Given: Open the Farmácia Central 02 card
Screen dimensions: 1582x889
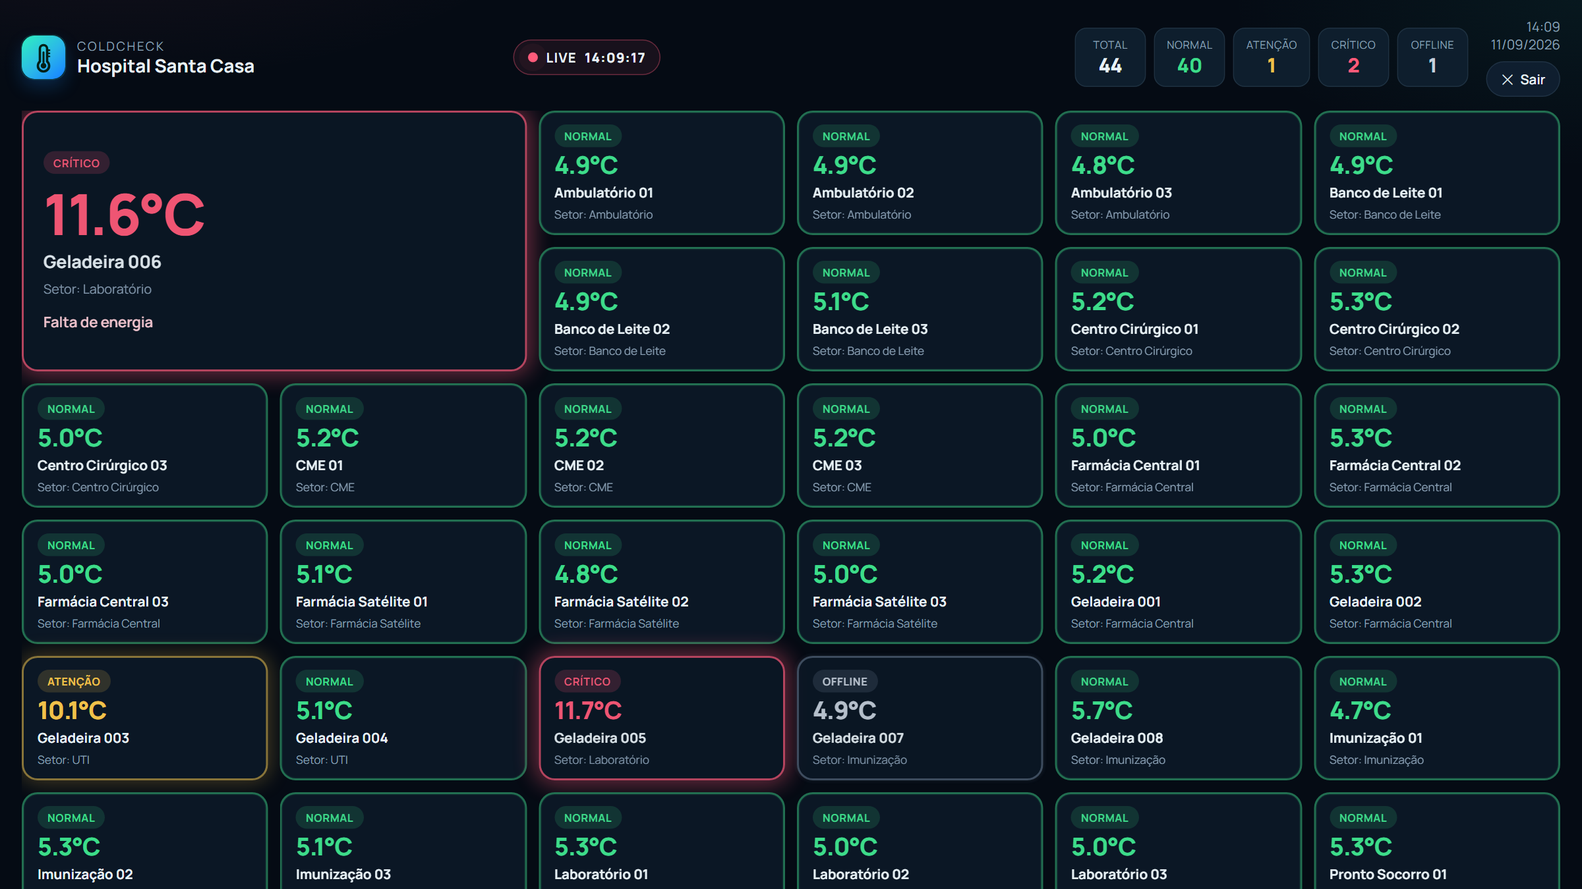Looking at the screenshot, I should click(x=1437, y=446).
